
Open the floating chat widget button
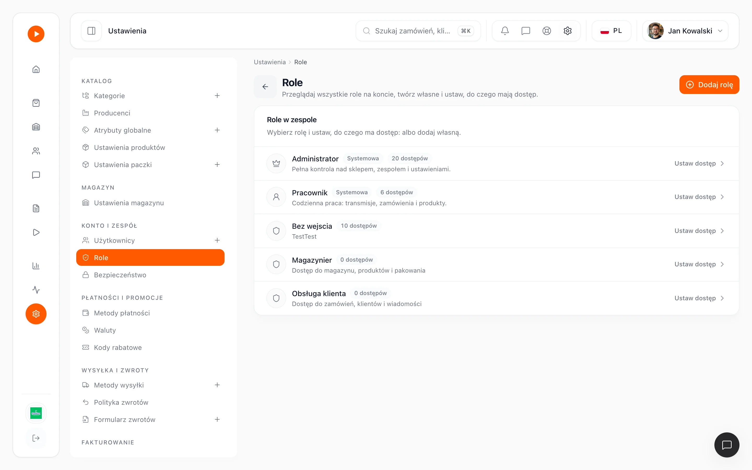tap(726, 445)
